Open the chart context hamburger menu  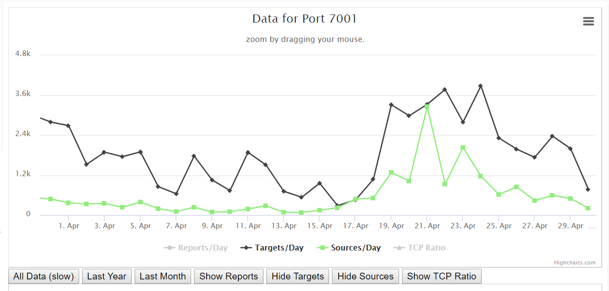588,21
